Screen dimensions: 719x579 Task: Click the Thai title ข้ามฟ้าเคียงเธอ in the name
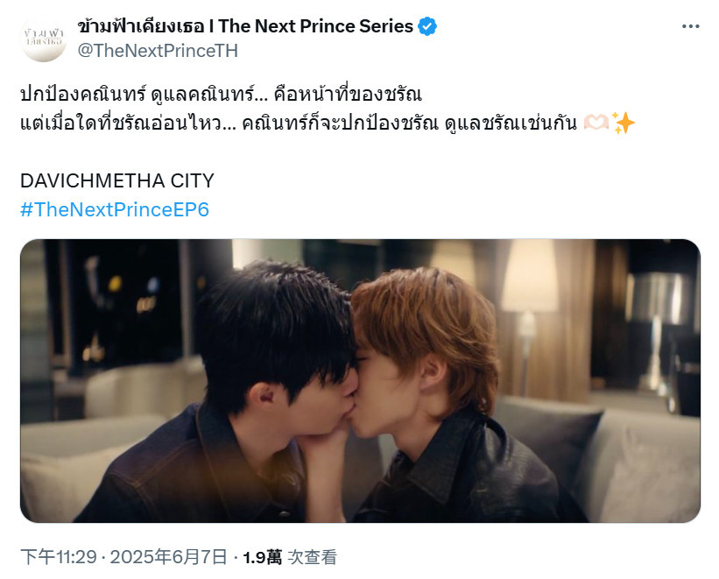(x=141, y=26)
